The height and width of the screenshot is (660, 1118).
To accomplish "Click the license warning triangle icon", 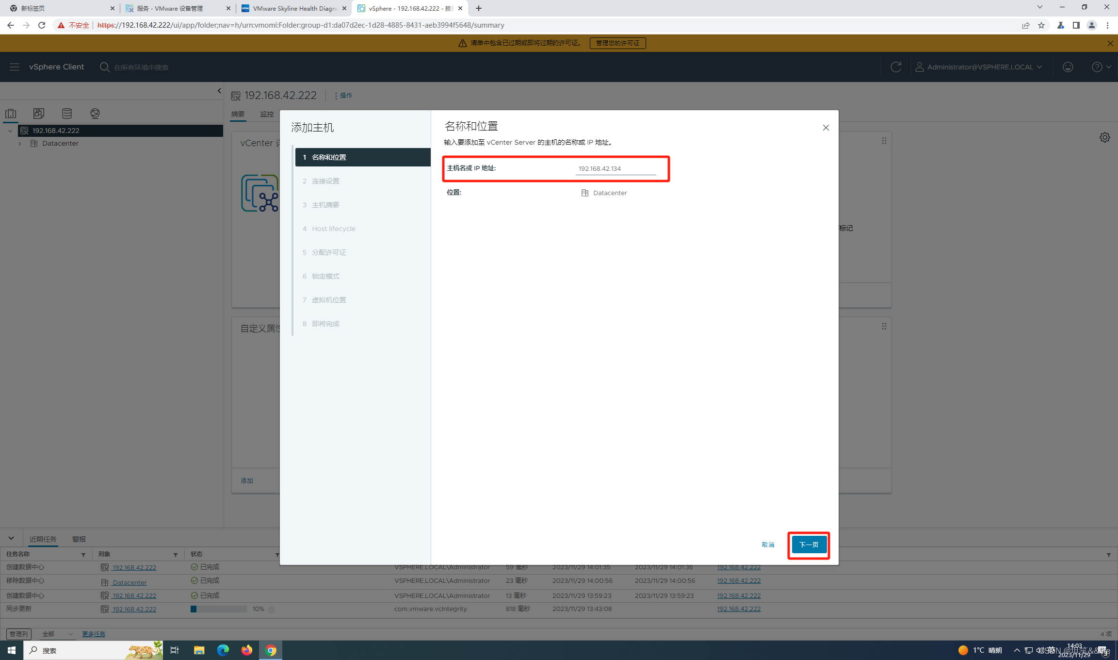I will [462, 43].
